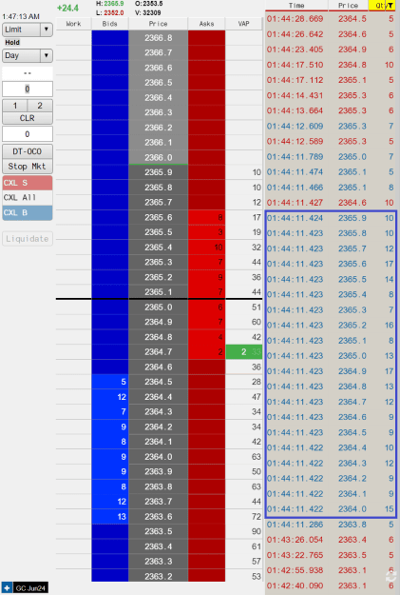Click the quantity preset 2 button

[x=40, y=106]
